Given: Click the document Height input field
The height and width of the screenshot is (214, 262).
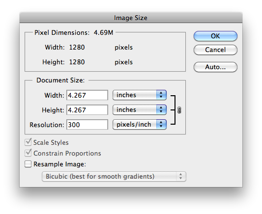Looking at the screenshot, I should point(87,110).
